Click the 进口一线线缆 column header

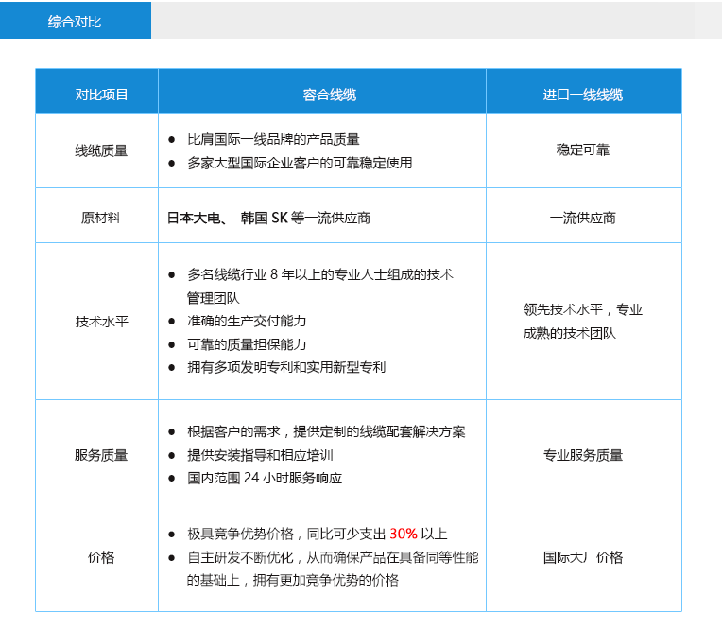pyautogui.click(x=582, y=95)
